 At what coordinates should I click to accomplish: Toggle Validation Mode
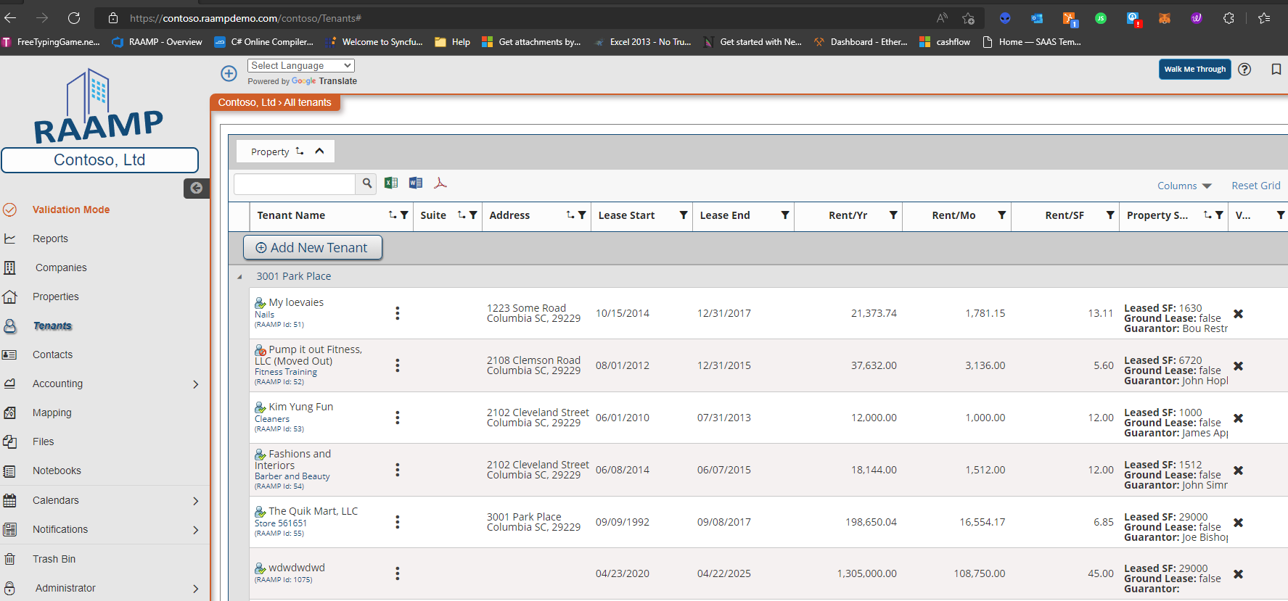71,210
